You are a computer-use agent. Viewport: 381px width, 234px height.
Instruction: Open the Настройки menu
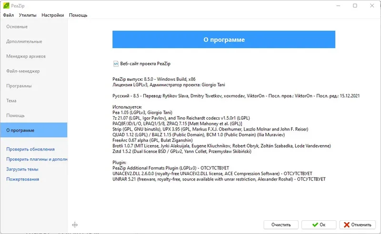coord(53,15)
